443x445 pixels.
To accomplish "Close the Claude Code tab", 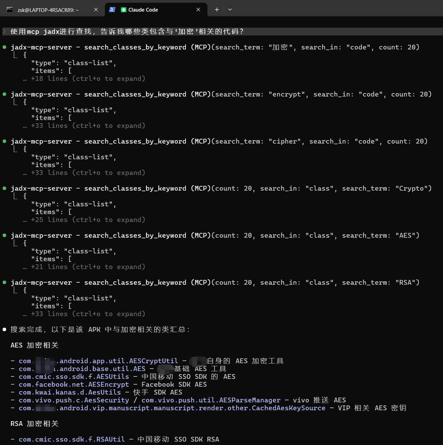I will pos(198,10).
